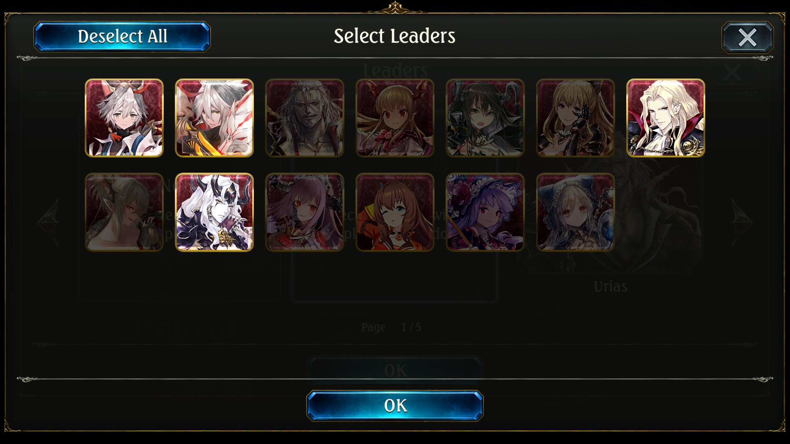Select the dimmed bearded old man leader
790x444 pixels.
pos(304,118)
